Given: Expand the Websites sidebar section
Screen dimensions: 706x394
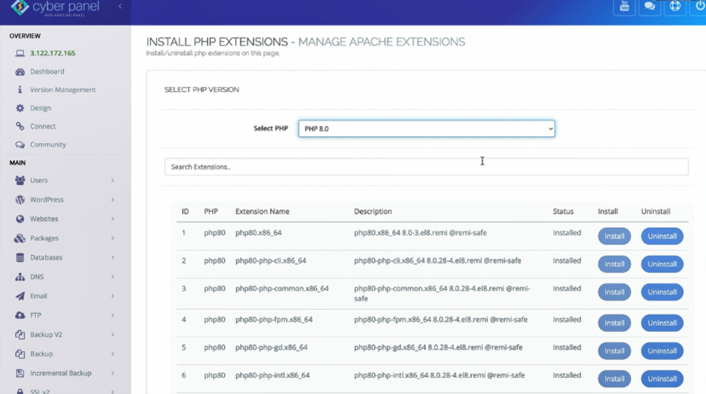Looking at the screenshot, I should coord(64,219).
